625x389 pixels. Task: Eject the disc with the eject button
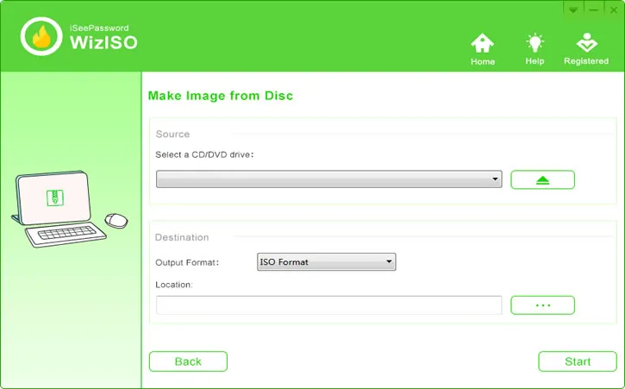click(542, 179)
